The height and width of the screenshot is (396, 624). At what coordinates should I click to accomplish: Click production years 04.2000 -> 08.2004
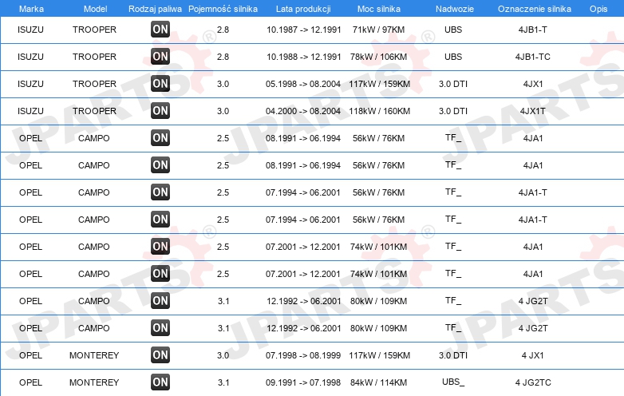[x=303, y=111]
